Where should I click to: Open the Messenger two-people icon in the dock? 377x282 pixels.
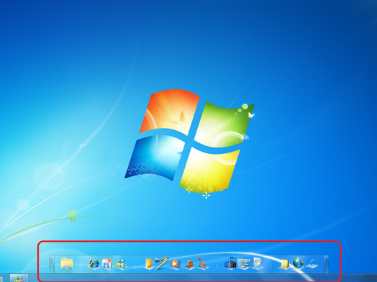pyautogui.click(x=121, y=264)
